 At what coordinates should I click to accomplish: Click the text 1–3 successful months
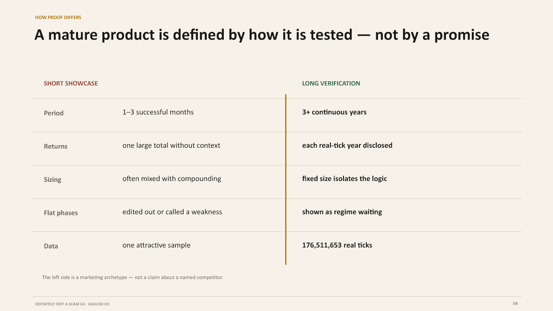(158, 112)
